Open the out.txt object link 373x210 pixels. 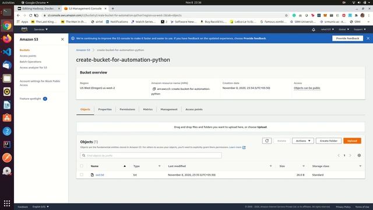pyautogui.click(x=100, y=175)
